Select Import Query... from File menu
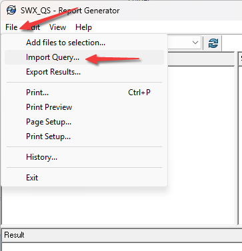The width and height of the screenshot is (242, 251). coord(84,57)
